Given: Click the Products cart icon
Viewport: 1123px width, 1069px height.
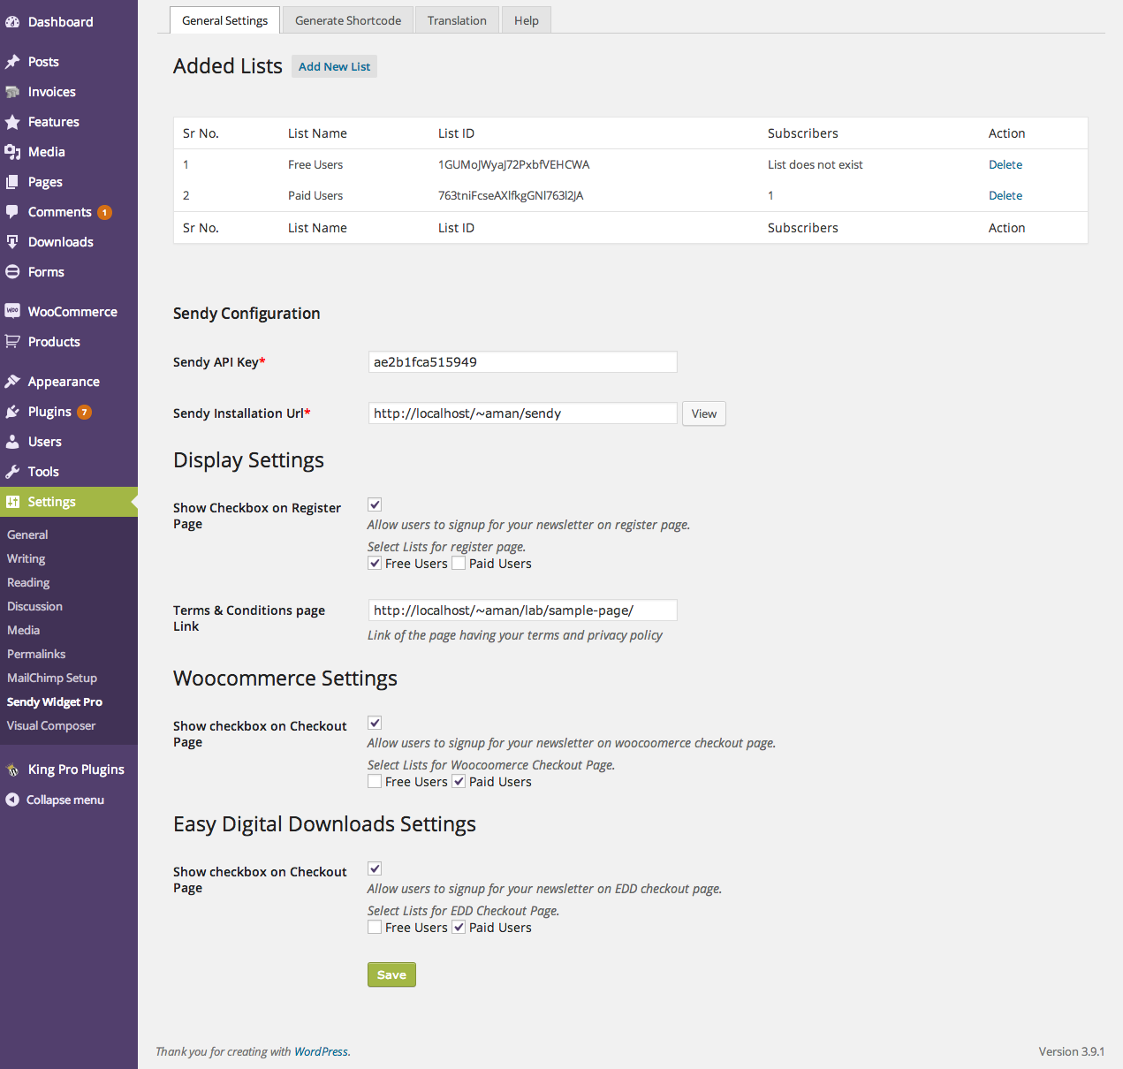Looking at the screenshot, I should pos(12,342).
